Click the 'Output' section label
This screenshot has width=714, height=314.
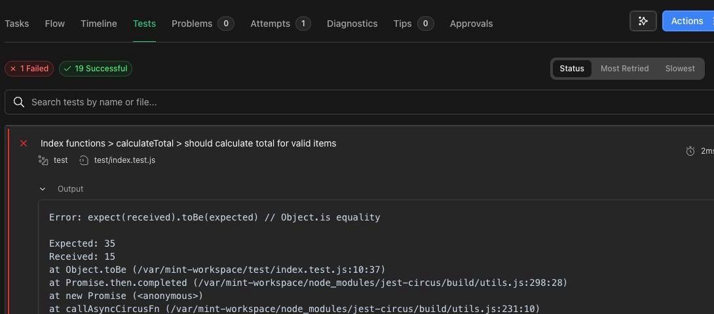pyautogui.click(x=70, y=189)
